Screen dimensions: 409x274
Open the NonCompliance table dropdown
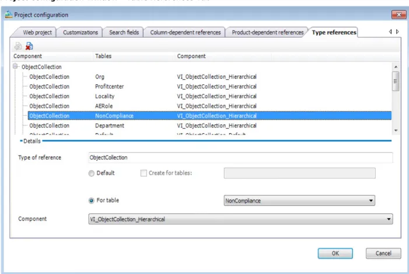coord(371,201)
